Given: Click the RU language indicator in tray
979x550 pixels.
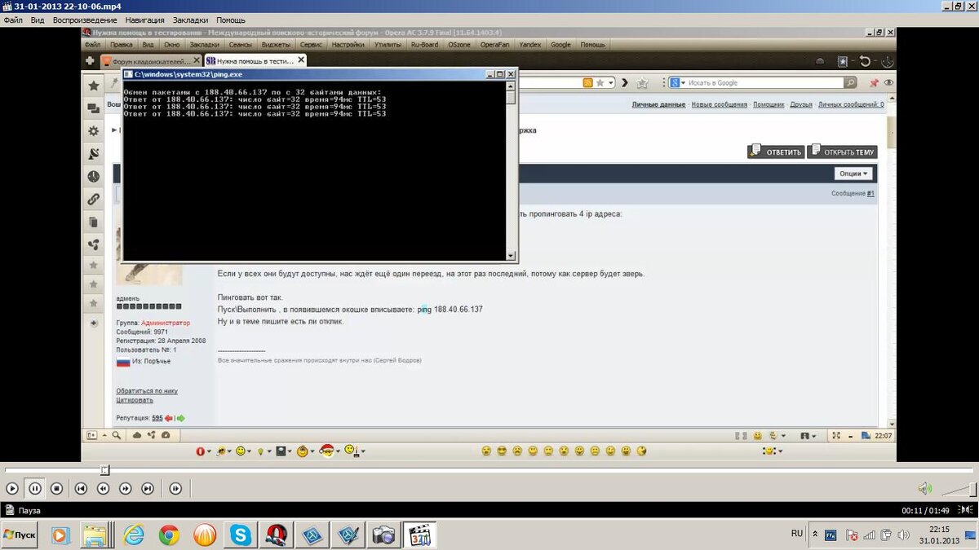Looking at the screenshot, I should 797,533.
